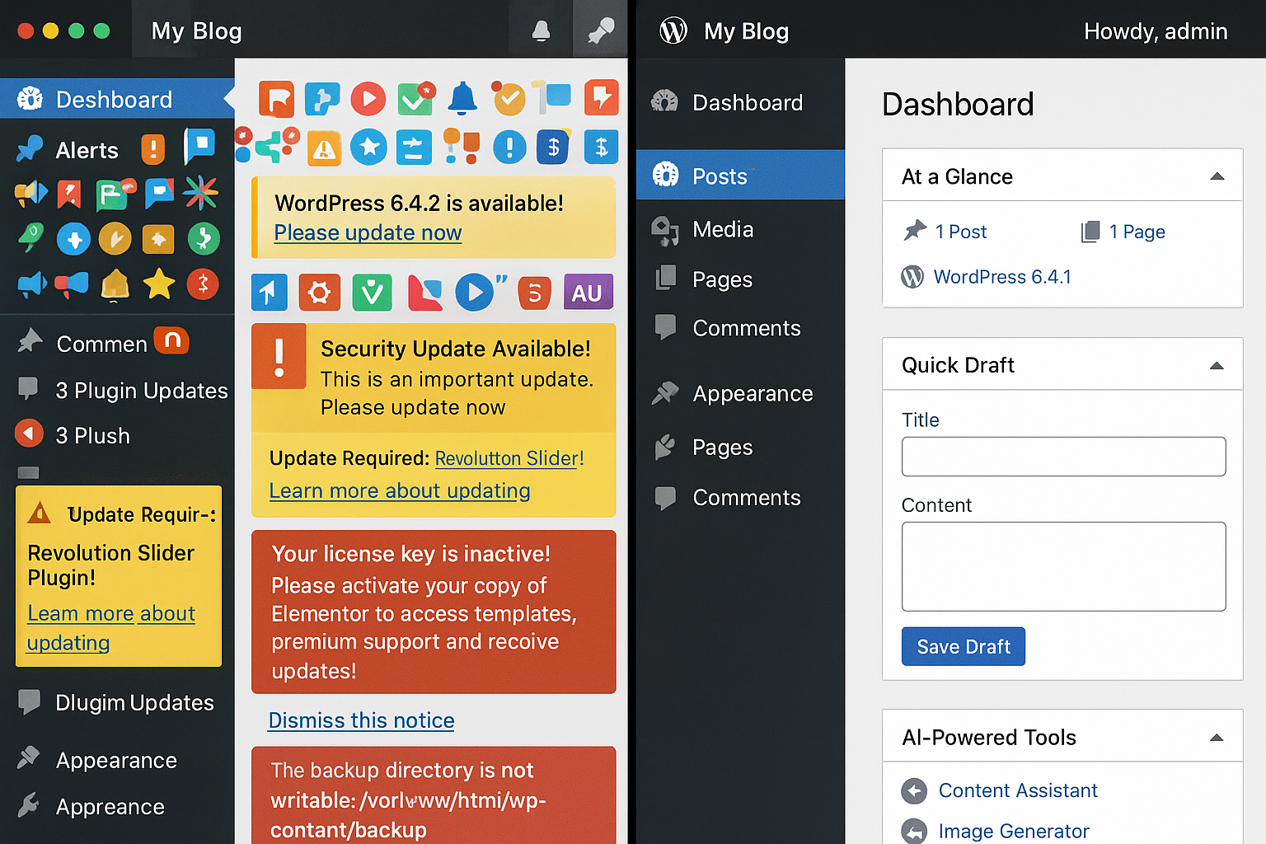Click the blue chat flag icon beside Alerts
This screenshot has width=1266, height=844.
pos(199,144)
